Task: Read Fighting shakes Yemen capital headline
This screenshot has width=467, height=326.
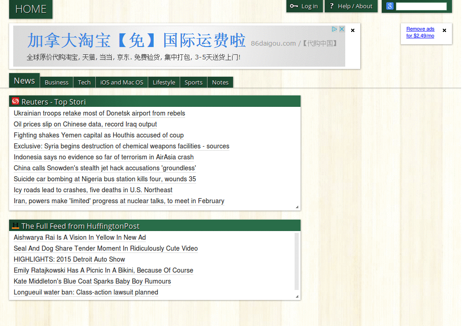Action: pyautogui.click(x=99, y=135)
